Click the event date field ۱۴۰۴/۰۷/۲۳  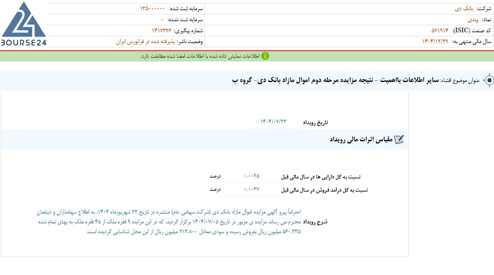(x=273, y=122)
